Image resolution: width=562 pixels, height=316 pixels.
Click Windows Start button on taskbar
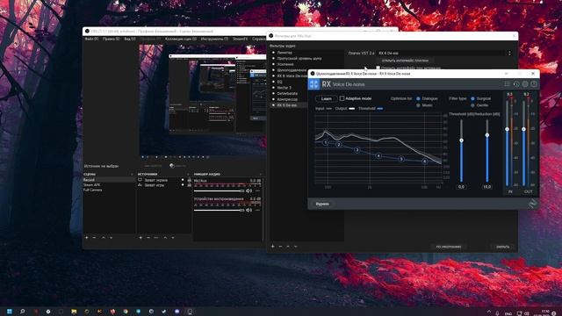click(10, 312)
